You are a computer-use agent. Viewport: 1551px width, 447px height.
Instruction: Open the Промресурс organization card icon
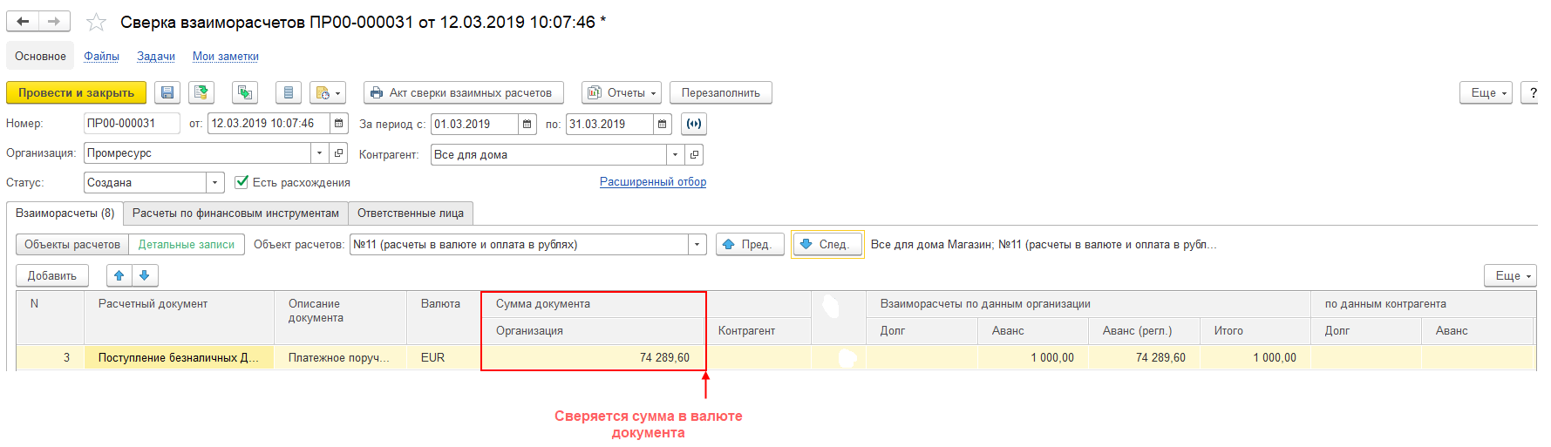tap(339, 153)
